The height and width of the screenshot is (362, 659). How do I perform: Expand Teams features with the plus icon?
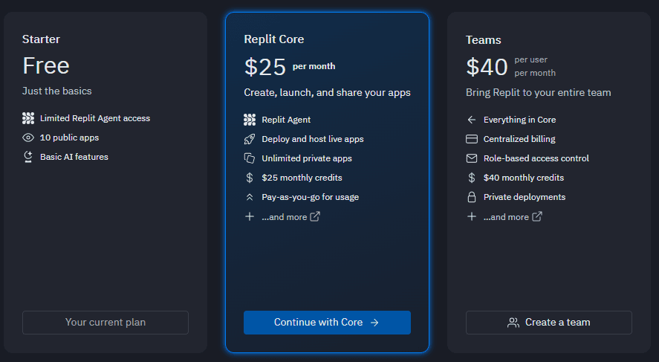click(x=471, y=216)
